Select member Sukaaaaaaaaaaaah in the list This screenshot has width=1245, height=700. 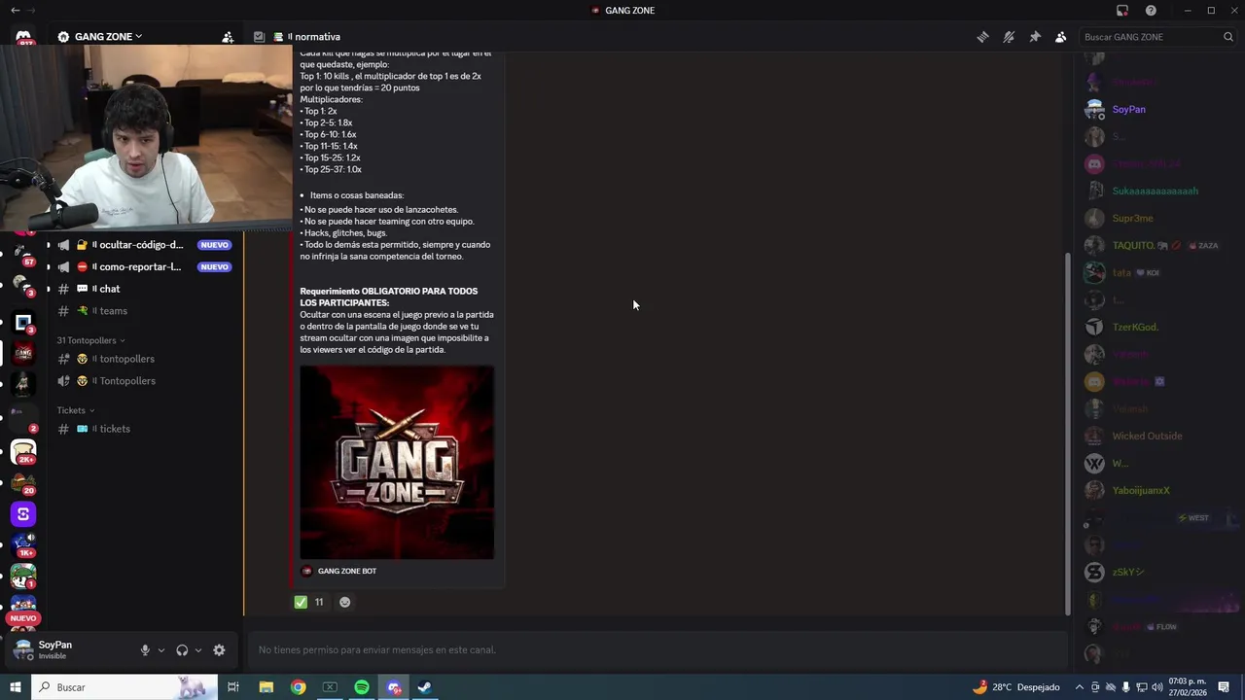pyautogui.click(x=1156, y=192)
